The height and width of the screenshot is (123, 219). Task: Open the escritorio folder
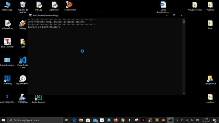(210, 98)
